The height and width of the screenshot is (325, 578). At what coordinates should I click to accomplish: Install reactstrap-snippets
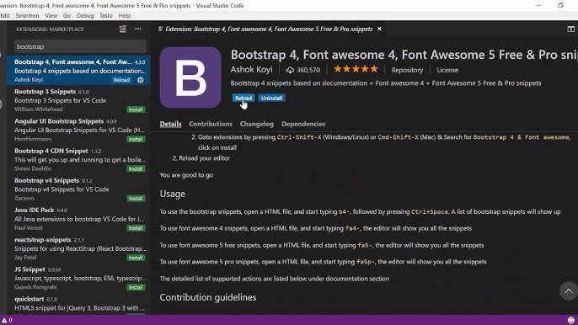coord(136,258)
